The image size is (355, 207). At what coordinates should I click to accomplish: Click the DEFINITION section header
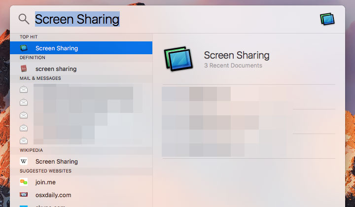pyautogui.click(x=33, y=58)
